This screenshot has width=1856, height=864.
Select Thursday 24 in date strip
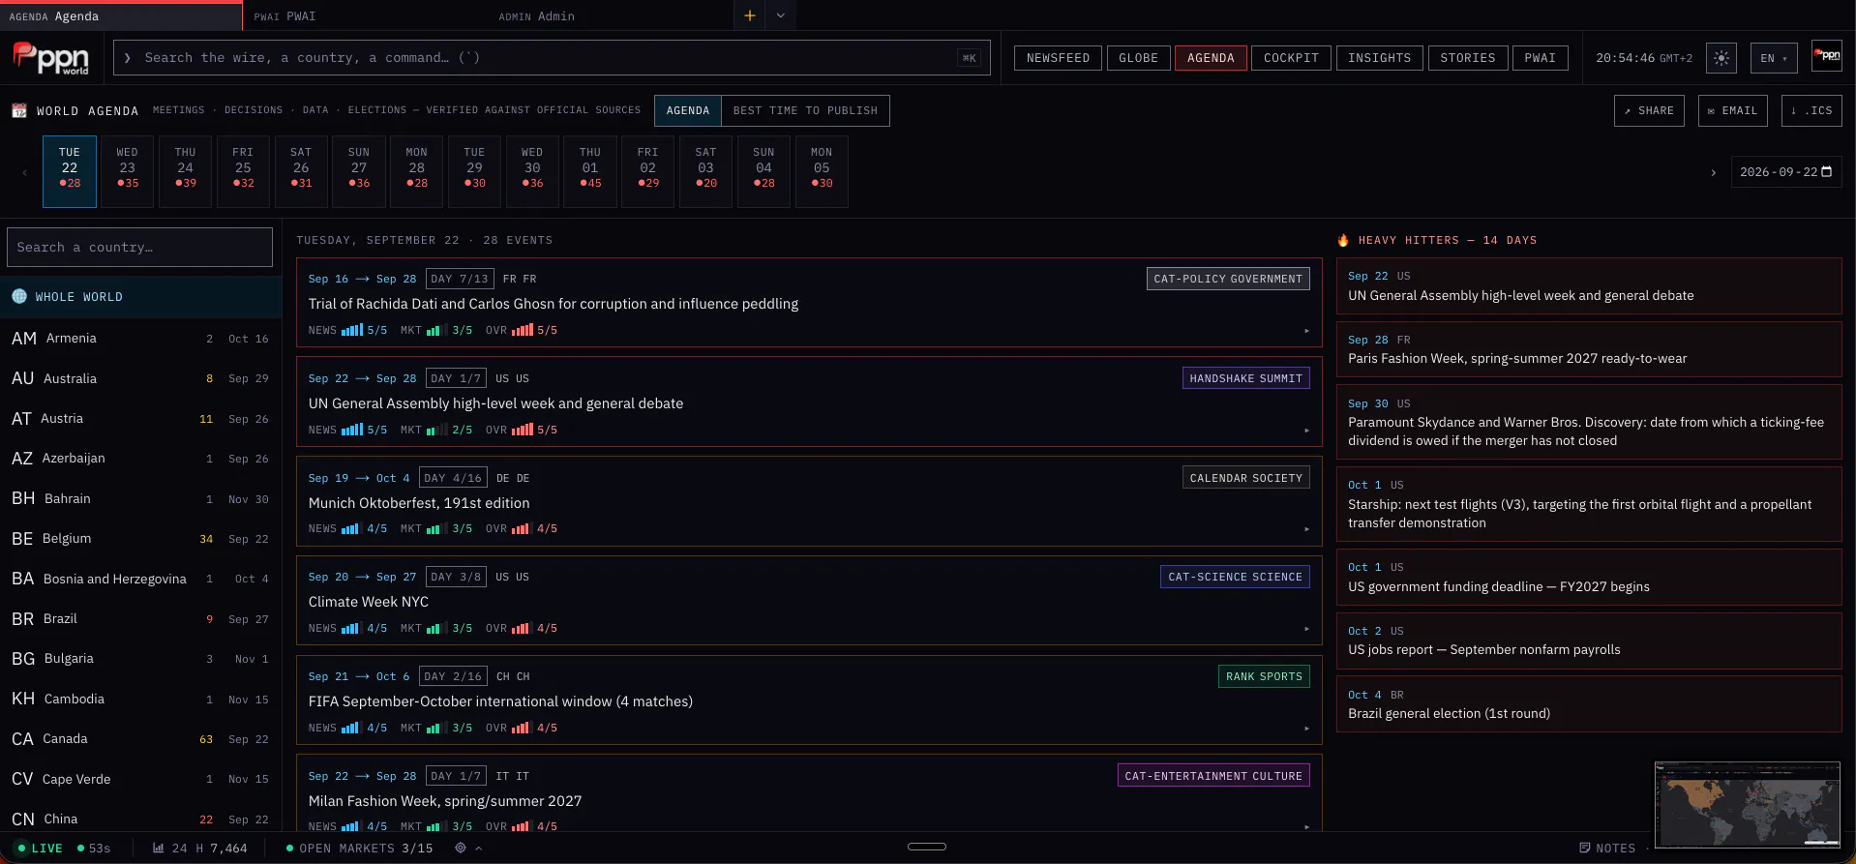point(185,172)
